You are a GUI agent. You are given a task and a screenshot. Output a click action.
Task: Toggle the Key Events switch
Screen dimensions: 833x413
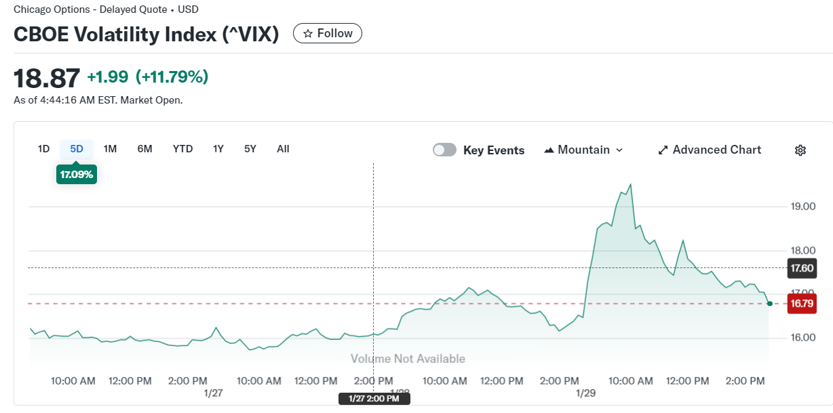tap(444, 150)
